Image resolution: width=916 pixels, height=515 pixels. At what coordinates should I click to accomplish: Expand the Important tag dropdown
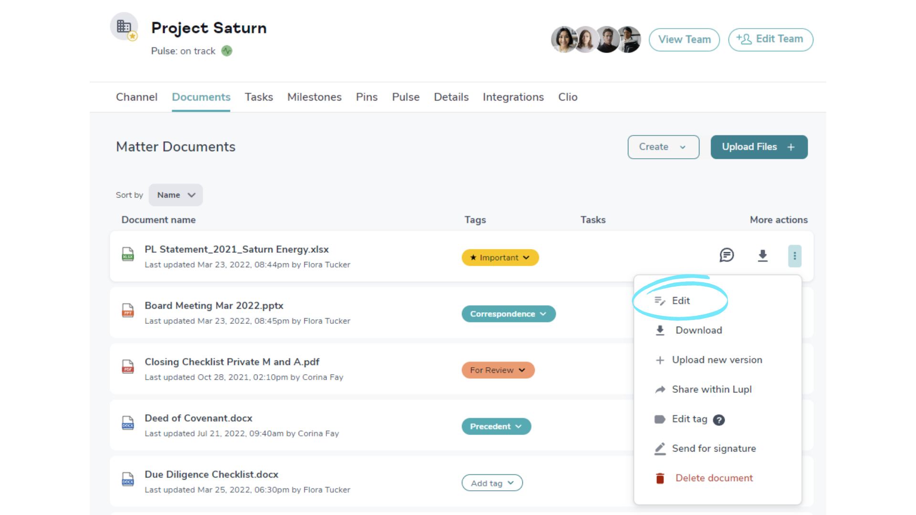pos(500,257)
